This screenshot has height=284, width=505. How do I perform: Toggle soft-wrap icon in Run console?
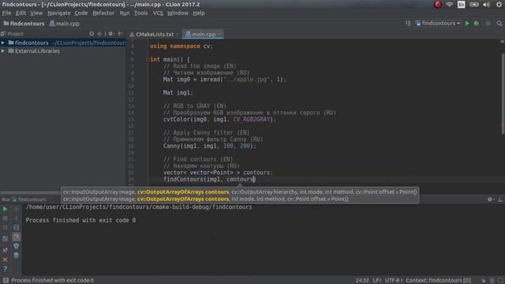click(16, 227)
